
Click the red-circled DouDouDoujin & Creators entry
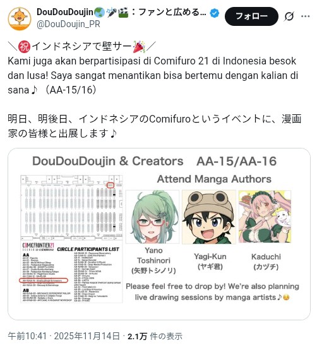(44, 281)
